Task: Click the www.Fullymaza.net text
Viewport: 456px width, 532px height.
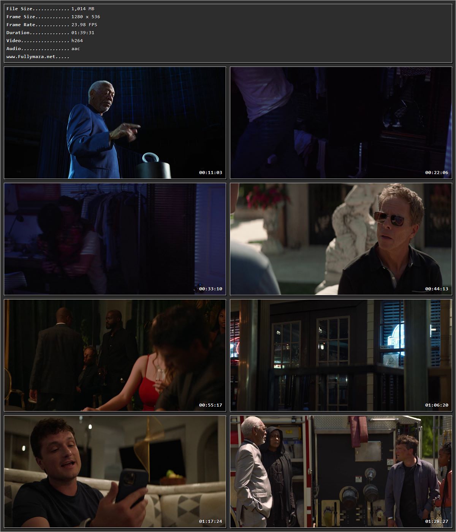Action: (31, 57)
